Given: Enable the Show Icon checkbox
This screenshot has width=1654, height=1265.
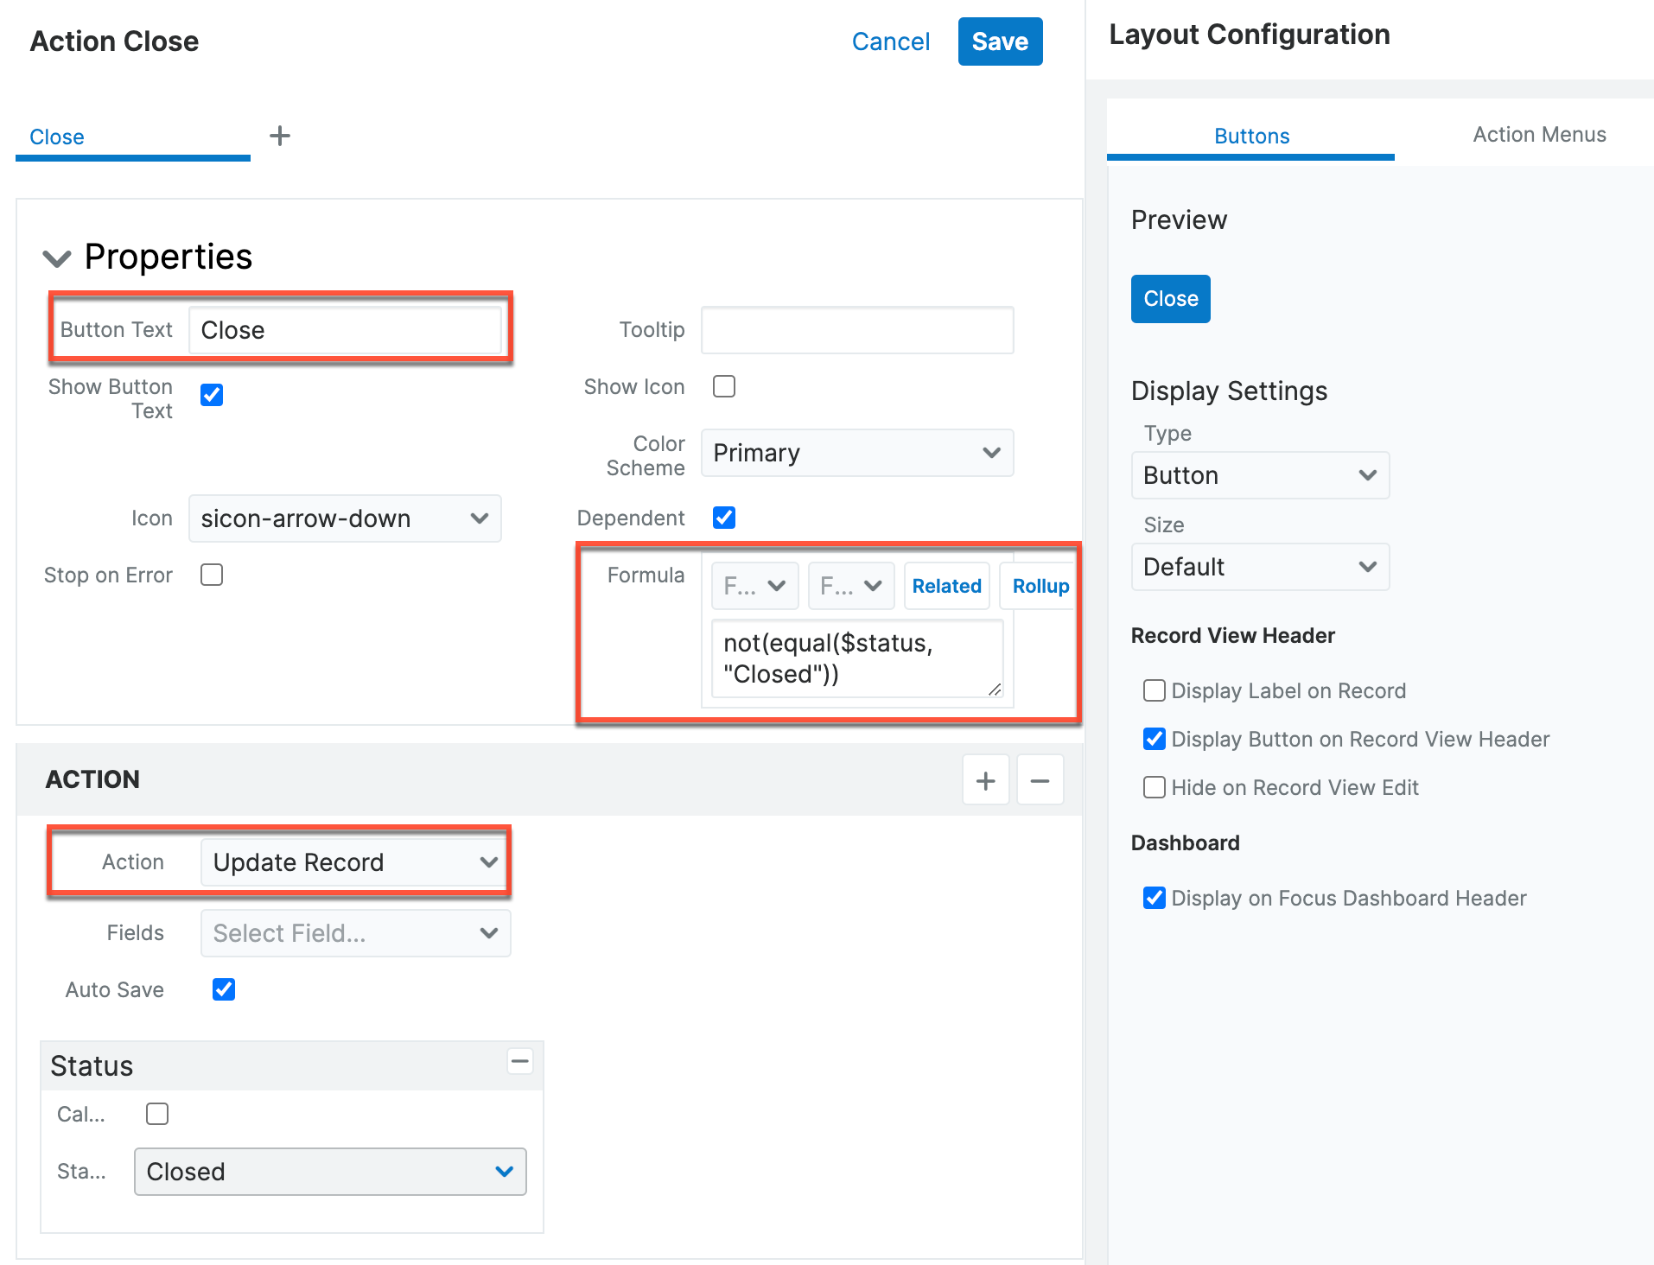Looking at the screenshot, I should coord(724,386).
